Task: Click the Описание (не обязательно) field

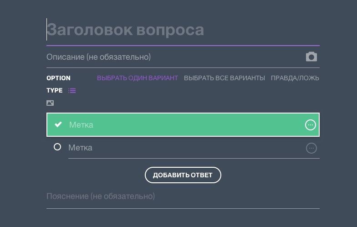Action: click(x=173, y=57)
